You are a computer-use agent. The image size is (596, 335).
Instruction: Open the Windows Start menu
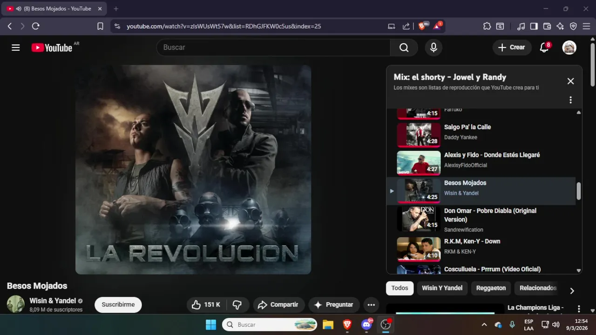[211, 325]
